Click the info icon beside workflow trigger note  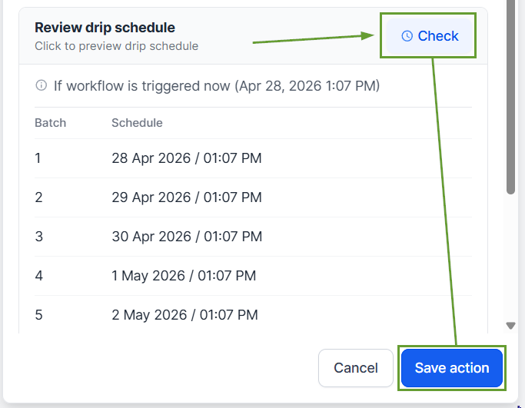42,85
